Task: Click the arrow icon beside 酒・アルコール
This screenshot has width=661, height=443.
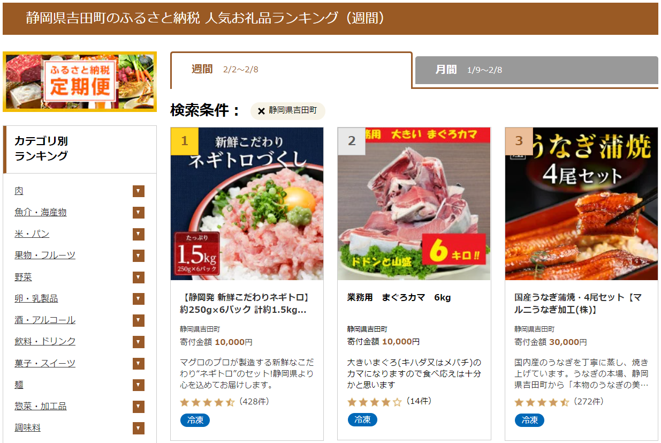Action: click(139, 320)
